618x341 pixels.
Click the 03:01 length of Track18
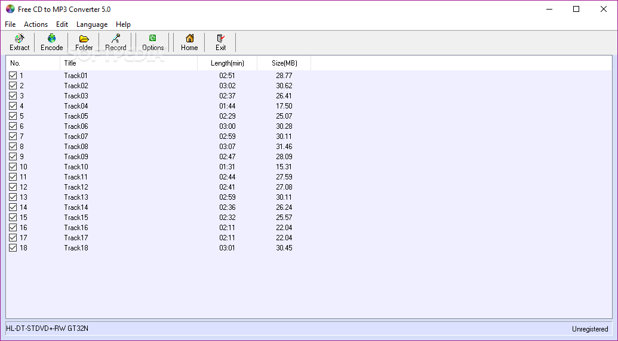click(227, 248)
